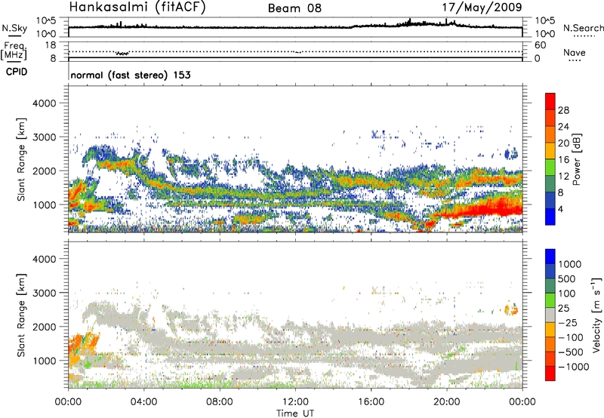Click the '16' Power colorbar value
Viewport: 604px width, 418px height.
click(563, 160)
